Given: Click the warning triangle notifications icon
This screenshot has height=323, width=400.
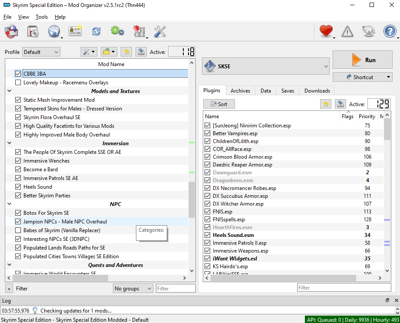Looking at the screenshot, I should click(347, 31).
